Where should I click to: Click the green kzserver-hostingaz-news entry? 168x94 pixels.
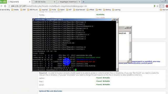tap(88, 57)
